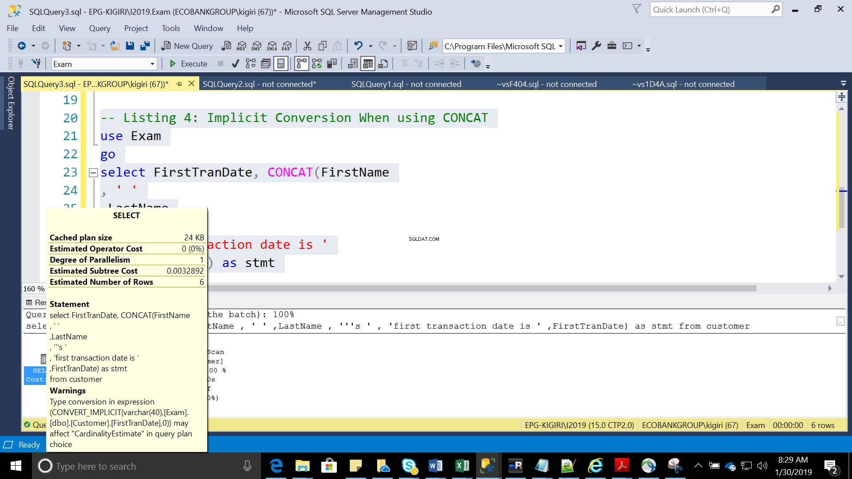Close the SQLQuery3.sql tab
Viewport: 852px width, 479px height.
191,83
